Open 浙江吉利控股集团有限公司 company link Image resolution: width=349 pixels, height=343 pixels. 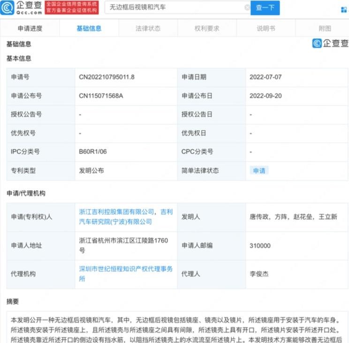click(116, 211)
